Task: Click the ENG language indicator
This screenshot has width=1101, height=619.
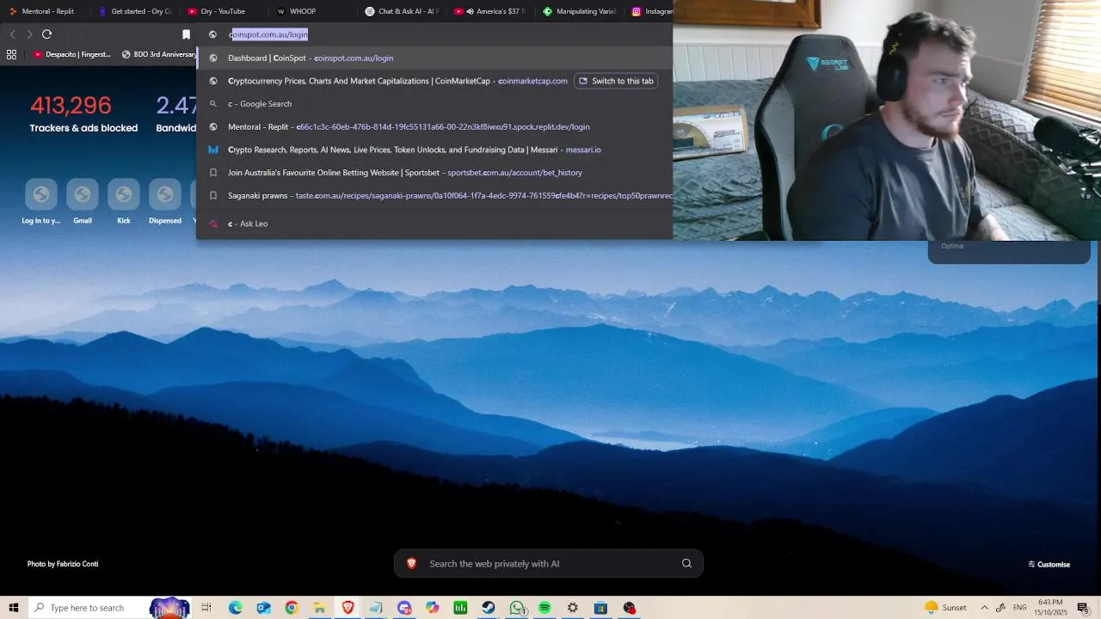Action: (x=1020, y=608)
